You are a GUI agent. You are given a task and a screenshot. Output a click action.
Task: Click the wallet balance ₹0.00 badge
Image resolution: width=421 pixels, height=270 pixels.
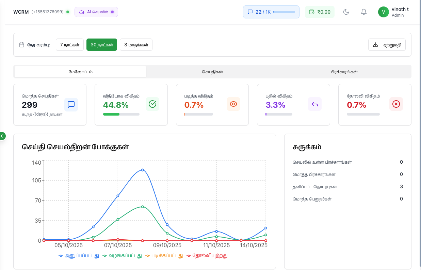pos(320,12)
